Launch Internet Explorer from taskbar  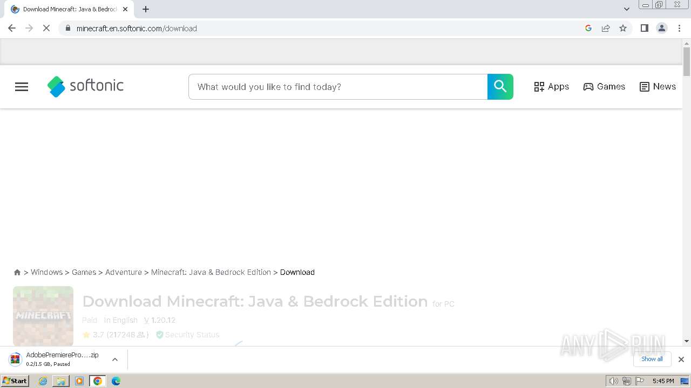click(43, 381)
